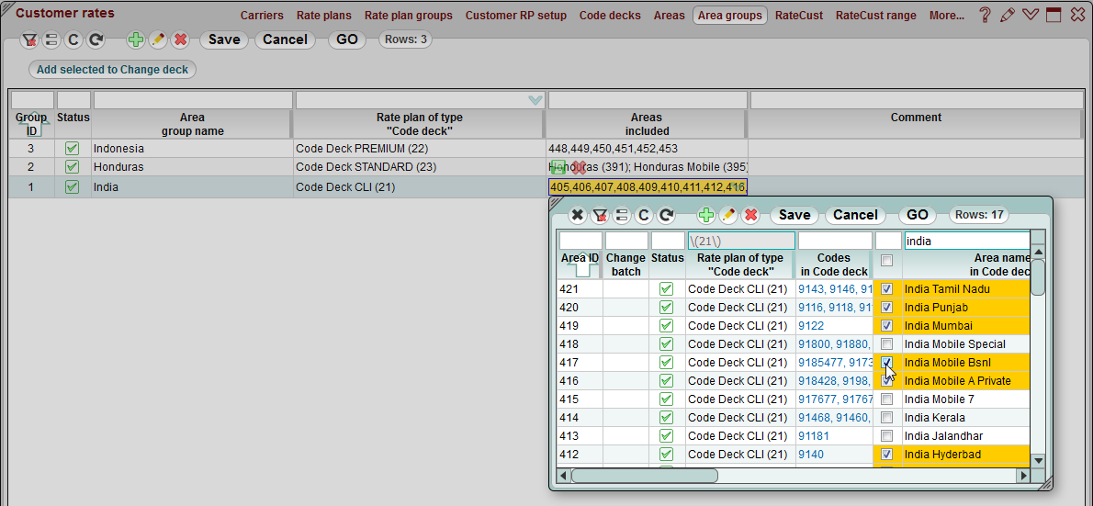Click the popup pencil edit icon

(728, 216)
